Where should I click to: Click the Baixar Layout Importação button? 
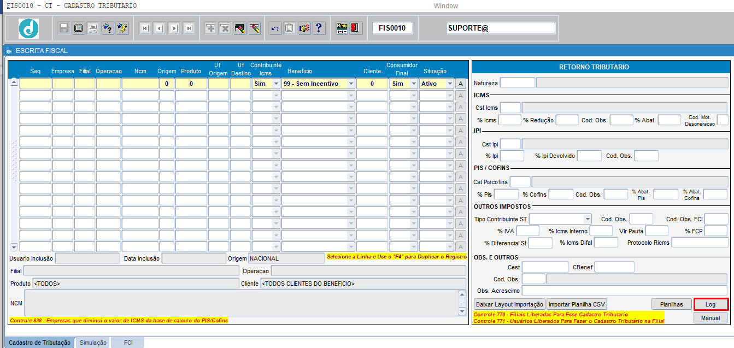(509, 304)
